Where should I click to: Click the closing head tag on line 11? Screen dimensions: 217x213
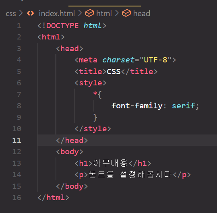(x=72, y=141)
